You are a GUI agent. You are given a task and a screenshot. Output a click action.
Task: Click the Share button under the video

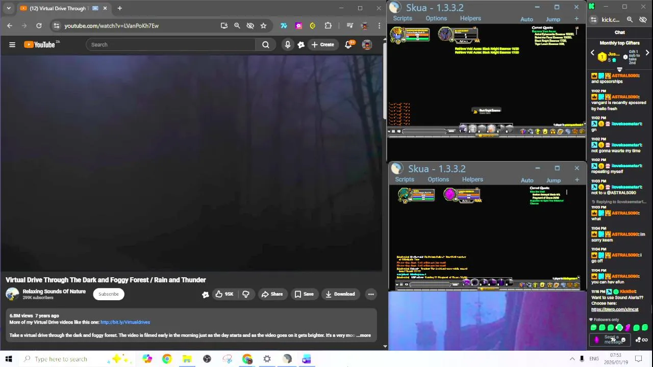tap(272, 294)
